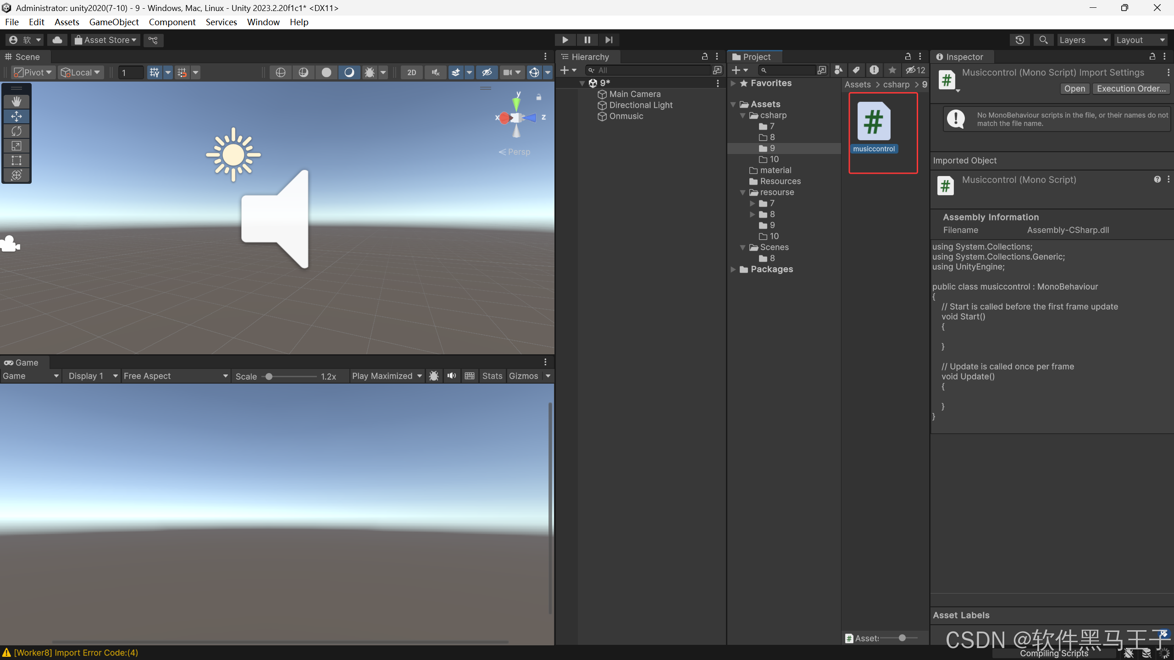Open global search magnifier icon
The image size is (1174, 660).
coord(1043,40)
